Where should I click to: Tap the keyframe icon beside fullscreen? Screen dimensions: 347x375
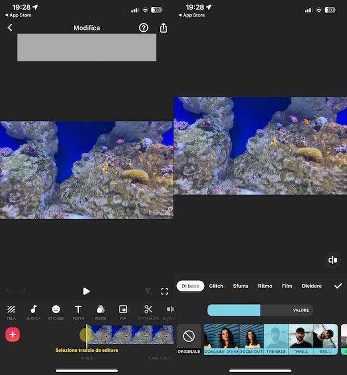coord(148,291)
